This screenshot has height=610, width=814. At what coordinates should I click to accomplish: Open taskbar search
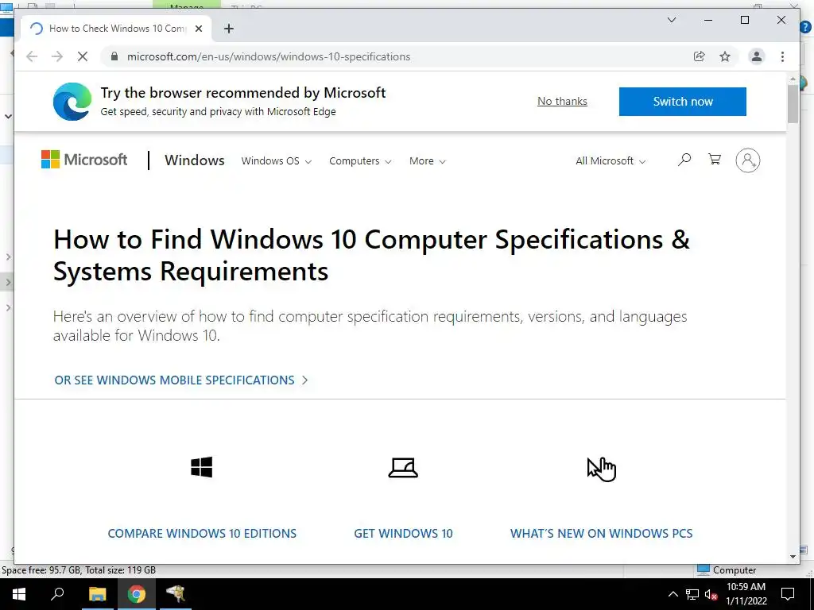tap(57, 594)
